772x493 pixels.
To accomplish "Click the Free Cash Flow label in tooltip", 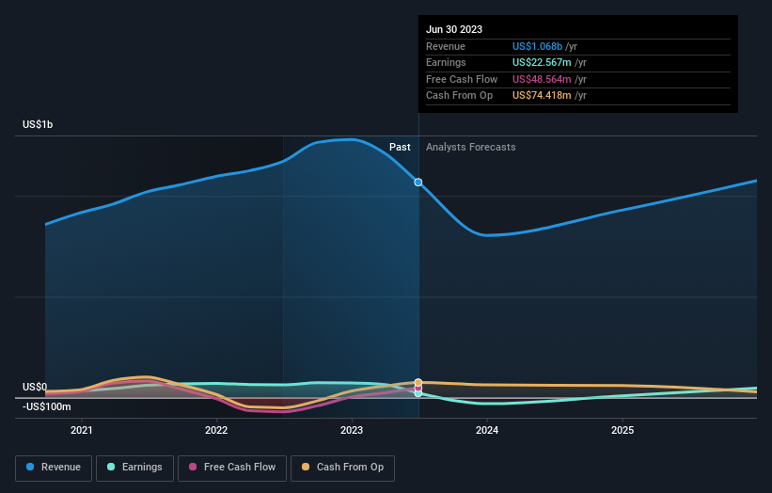I will click(462, 79).
